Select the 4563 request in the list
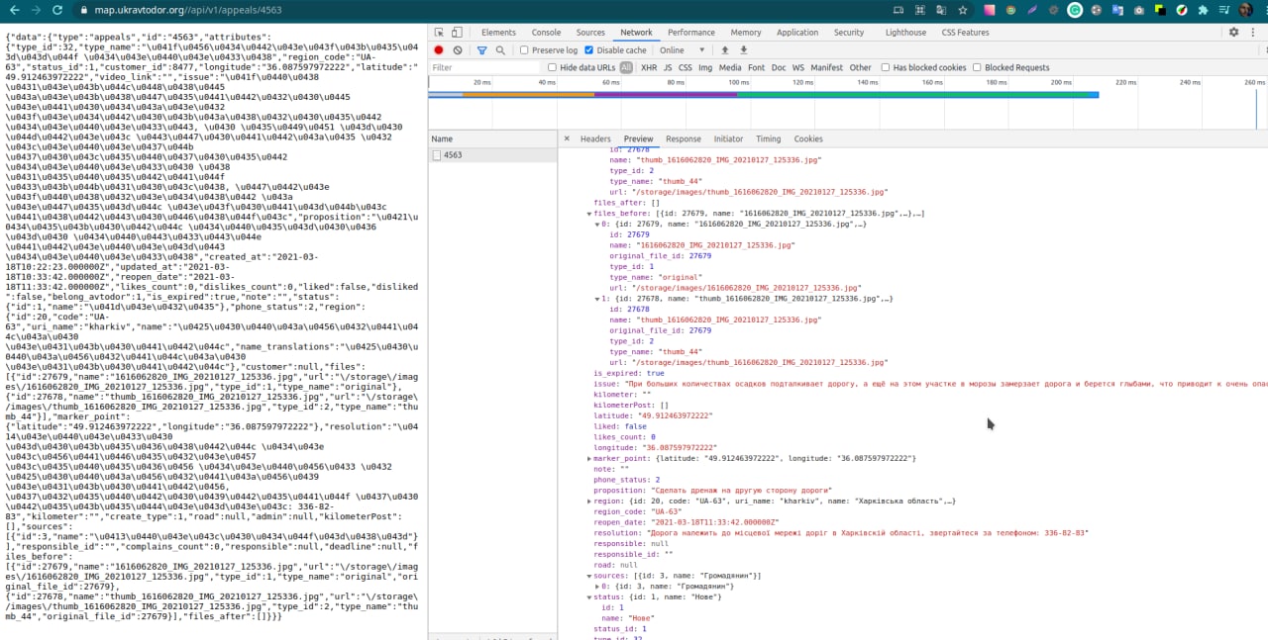Screen dimensions: 1268x640 [452, 155]
